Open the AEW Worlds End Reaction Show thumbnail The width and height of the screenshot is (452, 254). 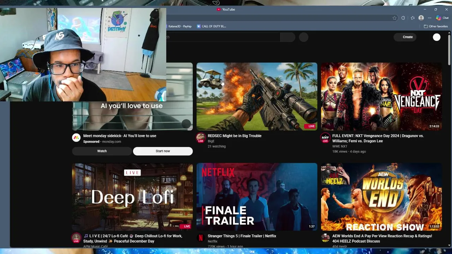click(x=381, y=197)
